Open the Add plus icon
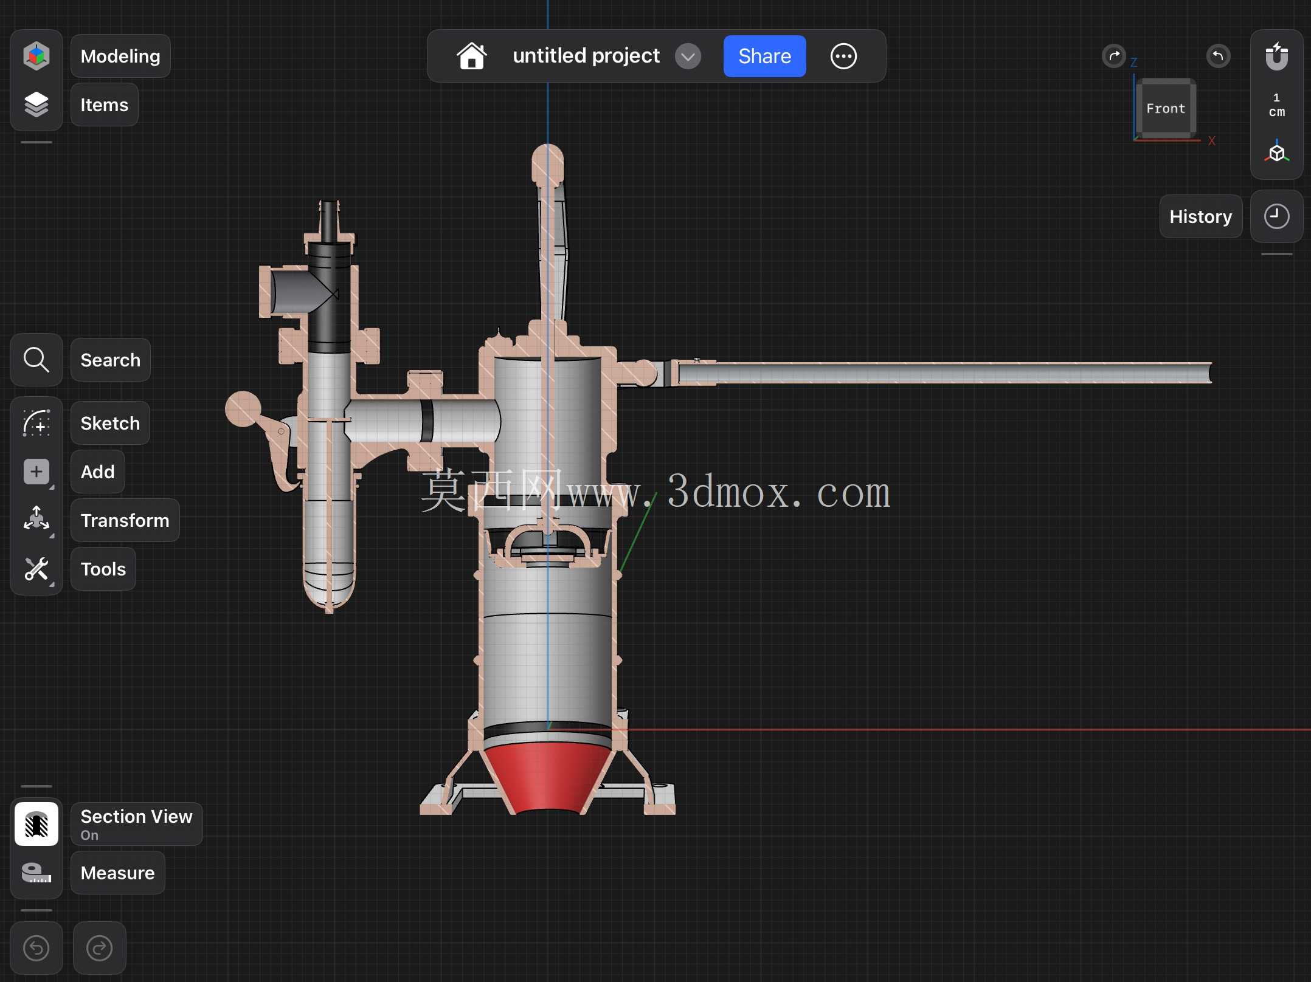The image size is (1311, 982). (36, 472)
